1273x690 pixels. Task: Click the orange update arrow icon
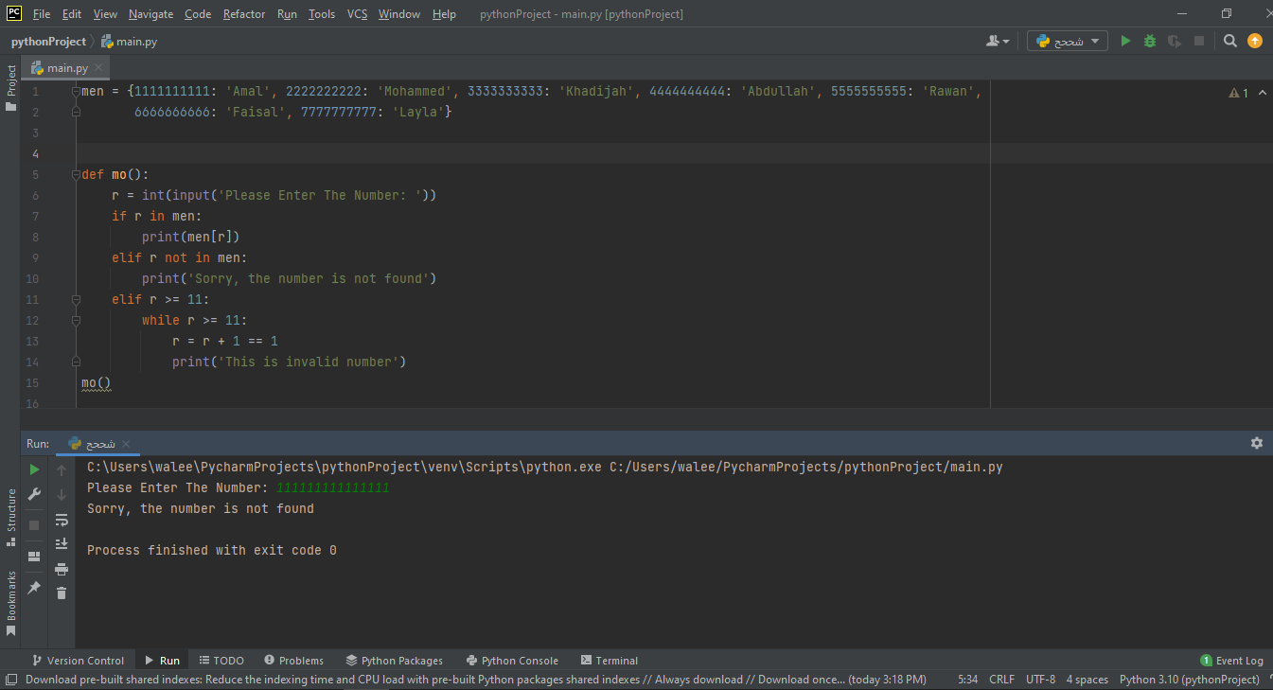[x=1255, y=41]
